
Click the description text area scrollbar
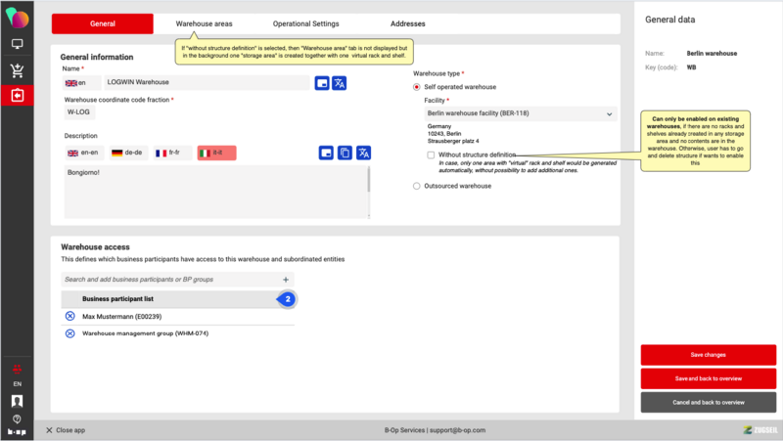click(369, 180)
